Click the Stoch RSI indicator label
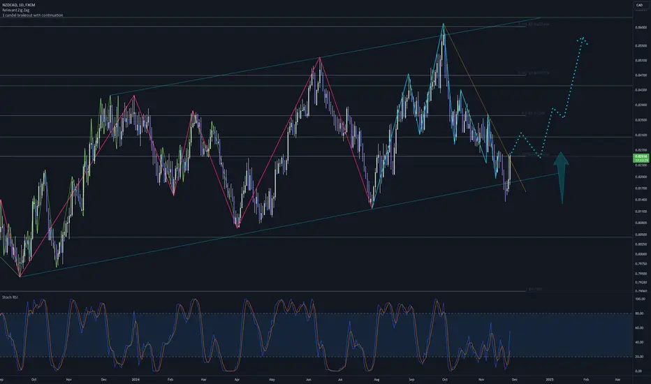 10,297
